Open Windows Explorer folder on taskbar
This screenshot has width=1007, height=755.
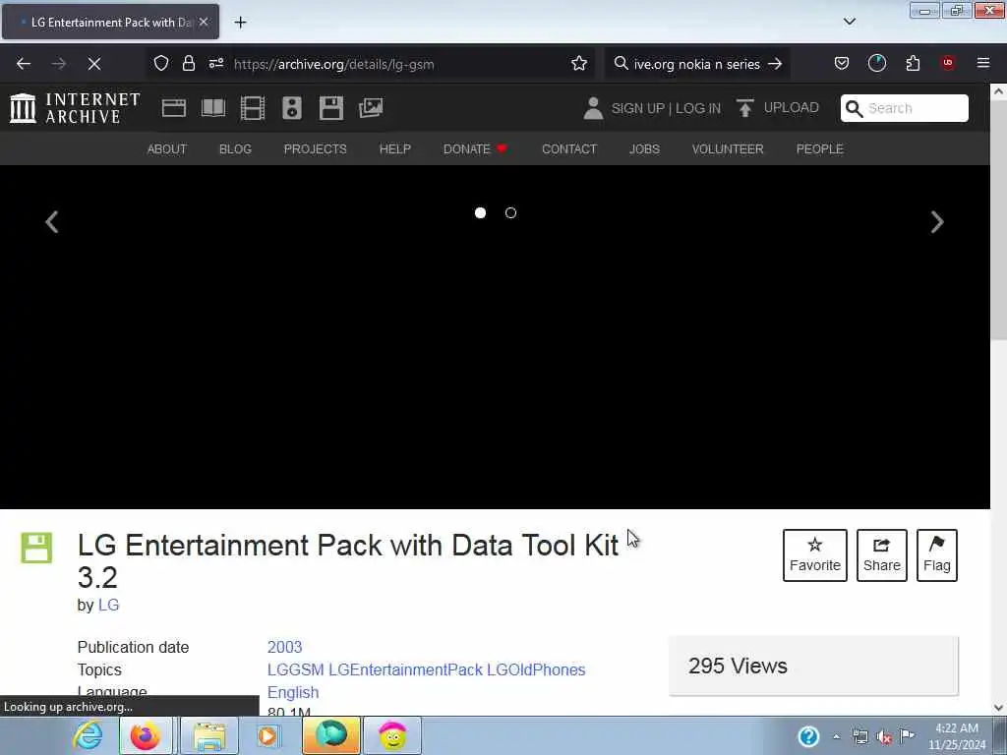208,735
